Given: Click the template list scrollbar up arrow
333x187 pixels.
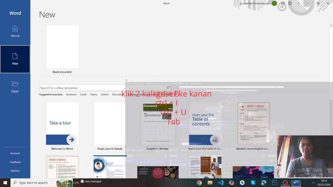Looking at the screenshot, I should [331, 25].
